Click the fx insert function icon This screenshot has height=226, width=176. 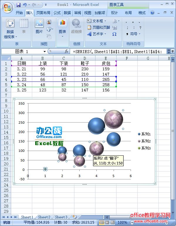click(x=67, y=51)
